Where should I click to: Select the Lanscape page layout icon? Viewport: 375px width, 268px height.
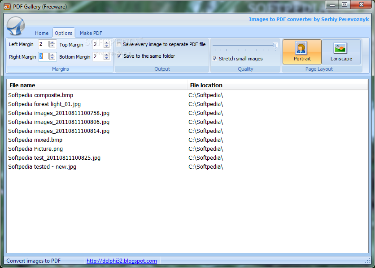[341, 52]
